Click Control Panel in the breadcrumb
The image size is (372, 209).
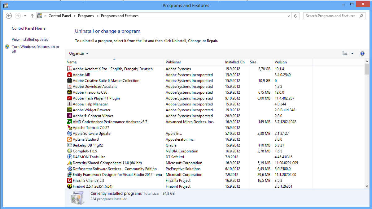[60, 16]
